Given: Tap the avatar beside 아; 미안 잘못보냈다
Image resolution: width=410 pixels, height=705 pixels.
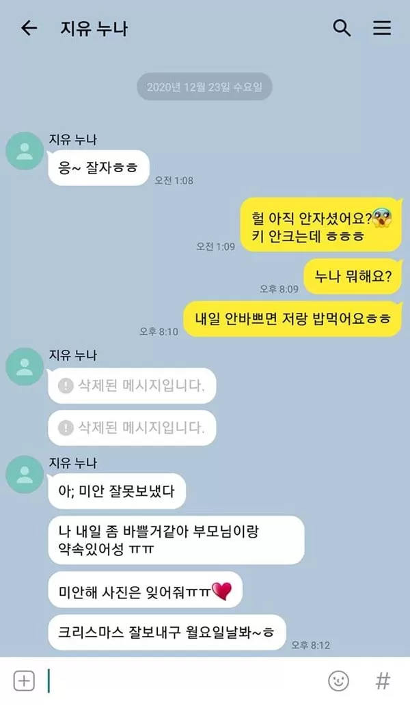Looking at the screenshot, I should pos(25,474).
